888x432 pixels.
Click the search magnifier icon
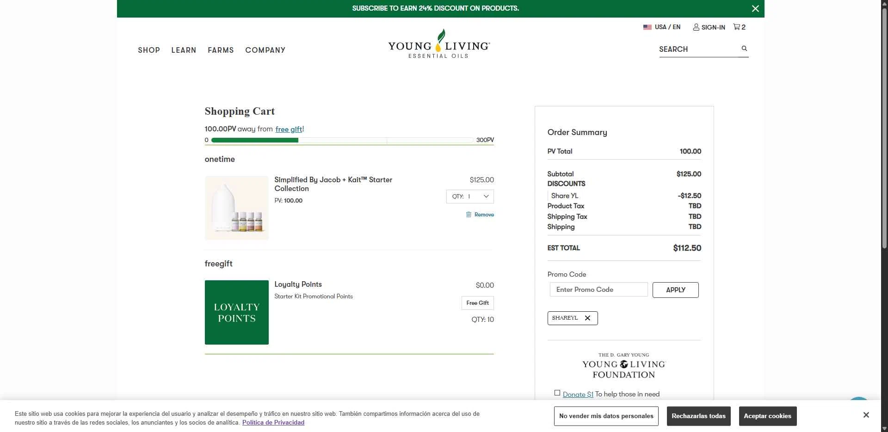tap(744, 49)
